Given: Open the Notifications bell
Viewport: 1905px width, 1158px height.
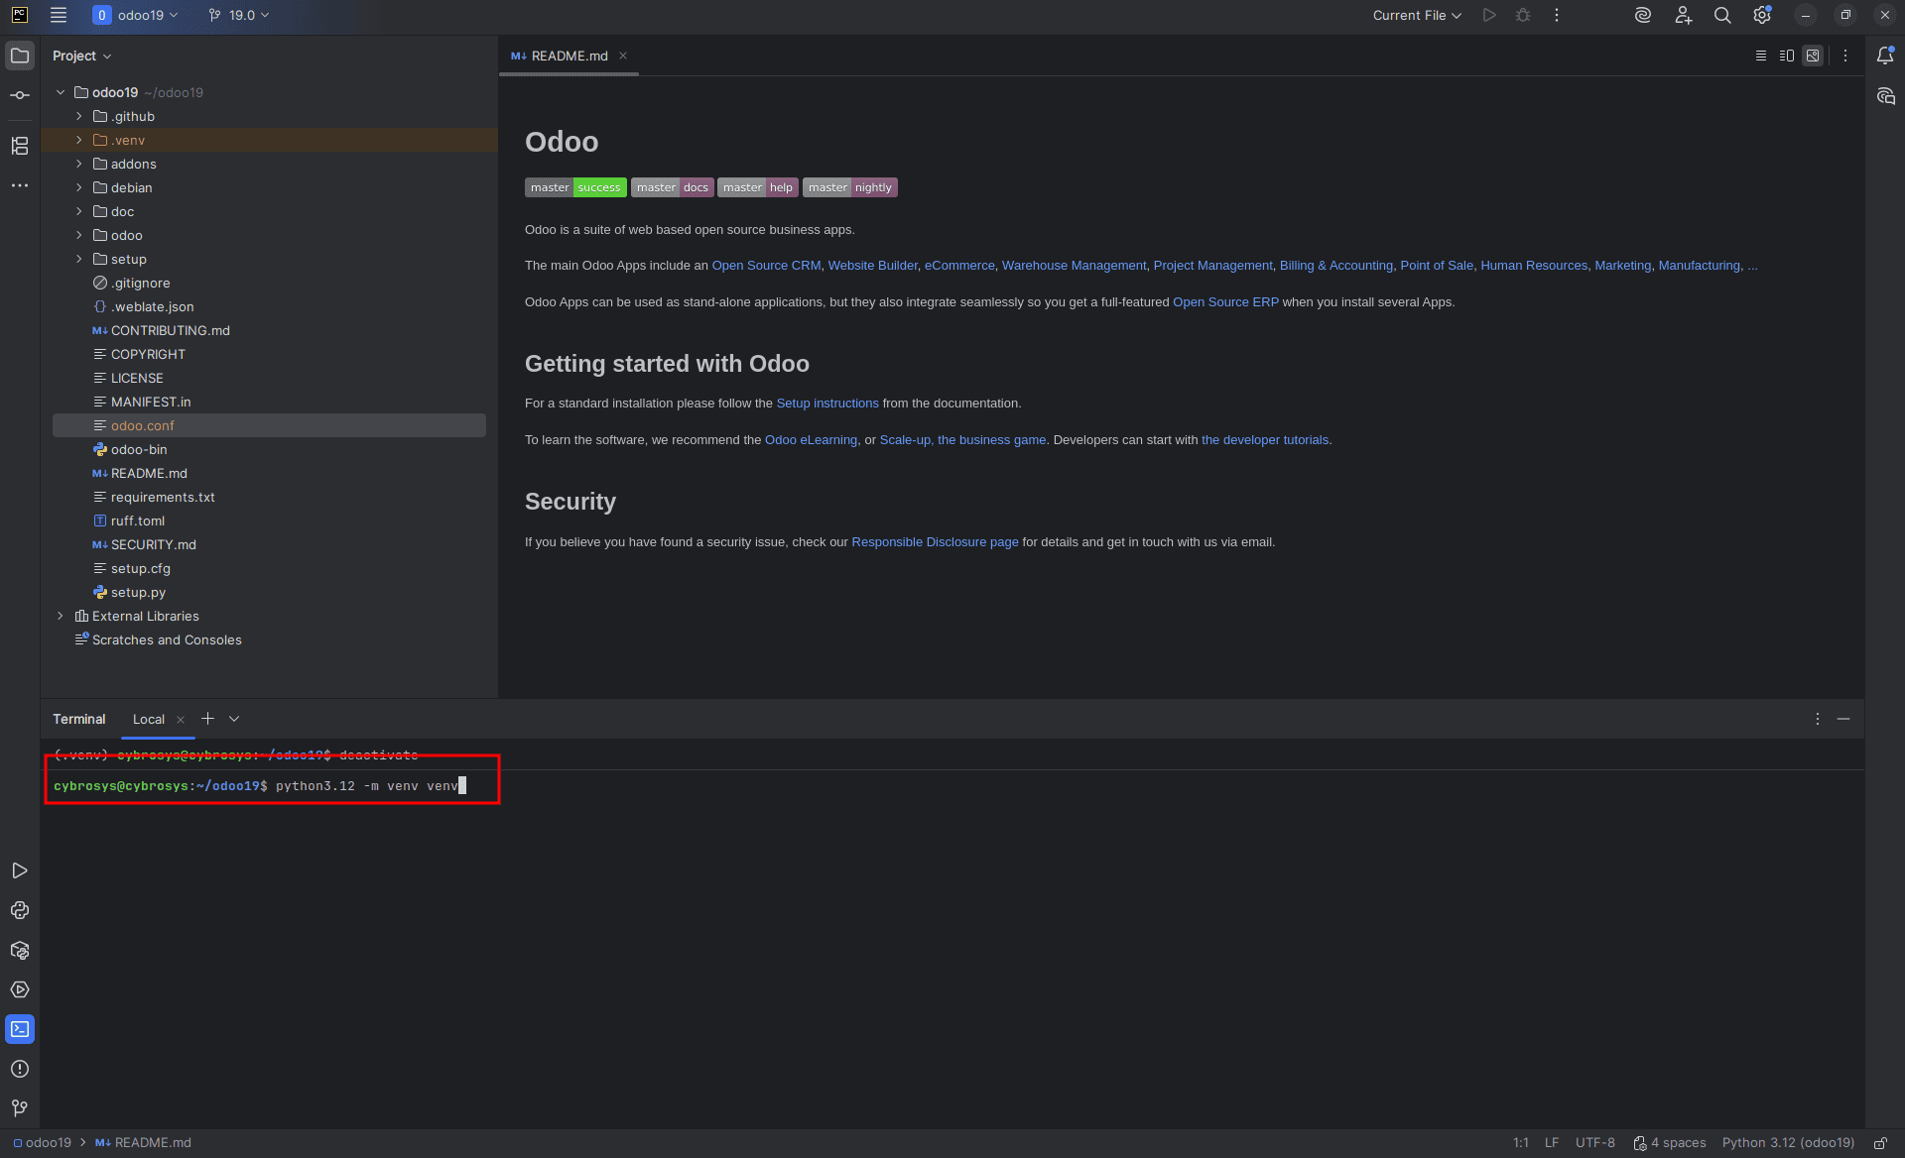Looking at the screenshot, I should (x=1885, y=56).
